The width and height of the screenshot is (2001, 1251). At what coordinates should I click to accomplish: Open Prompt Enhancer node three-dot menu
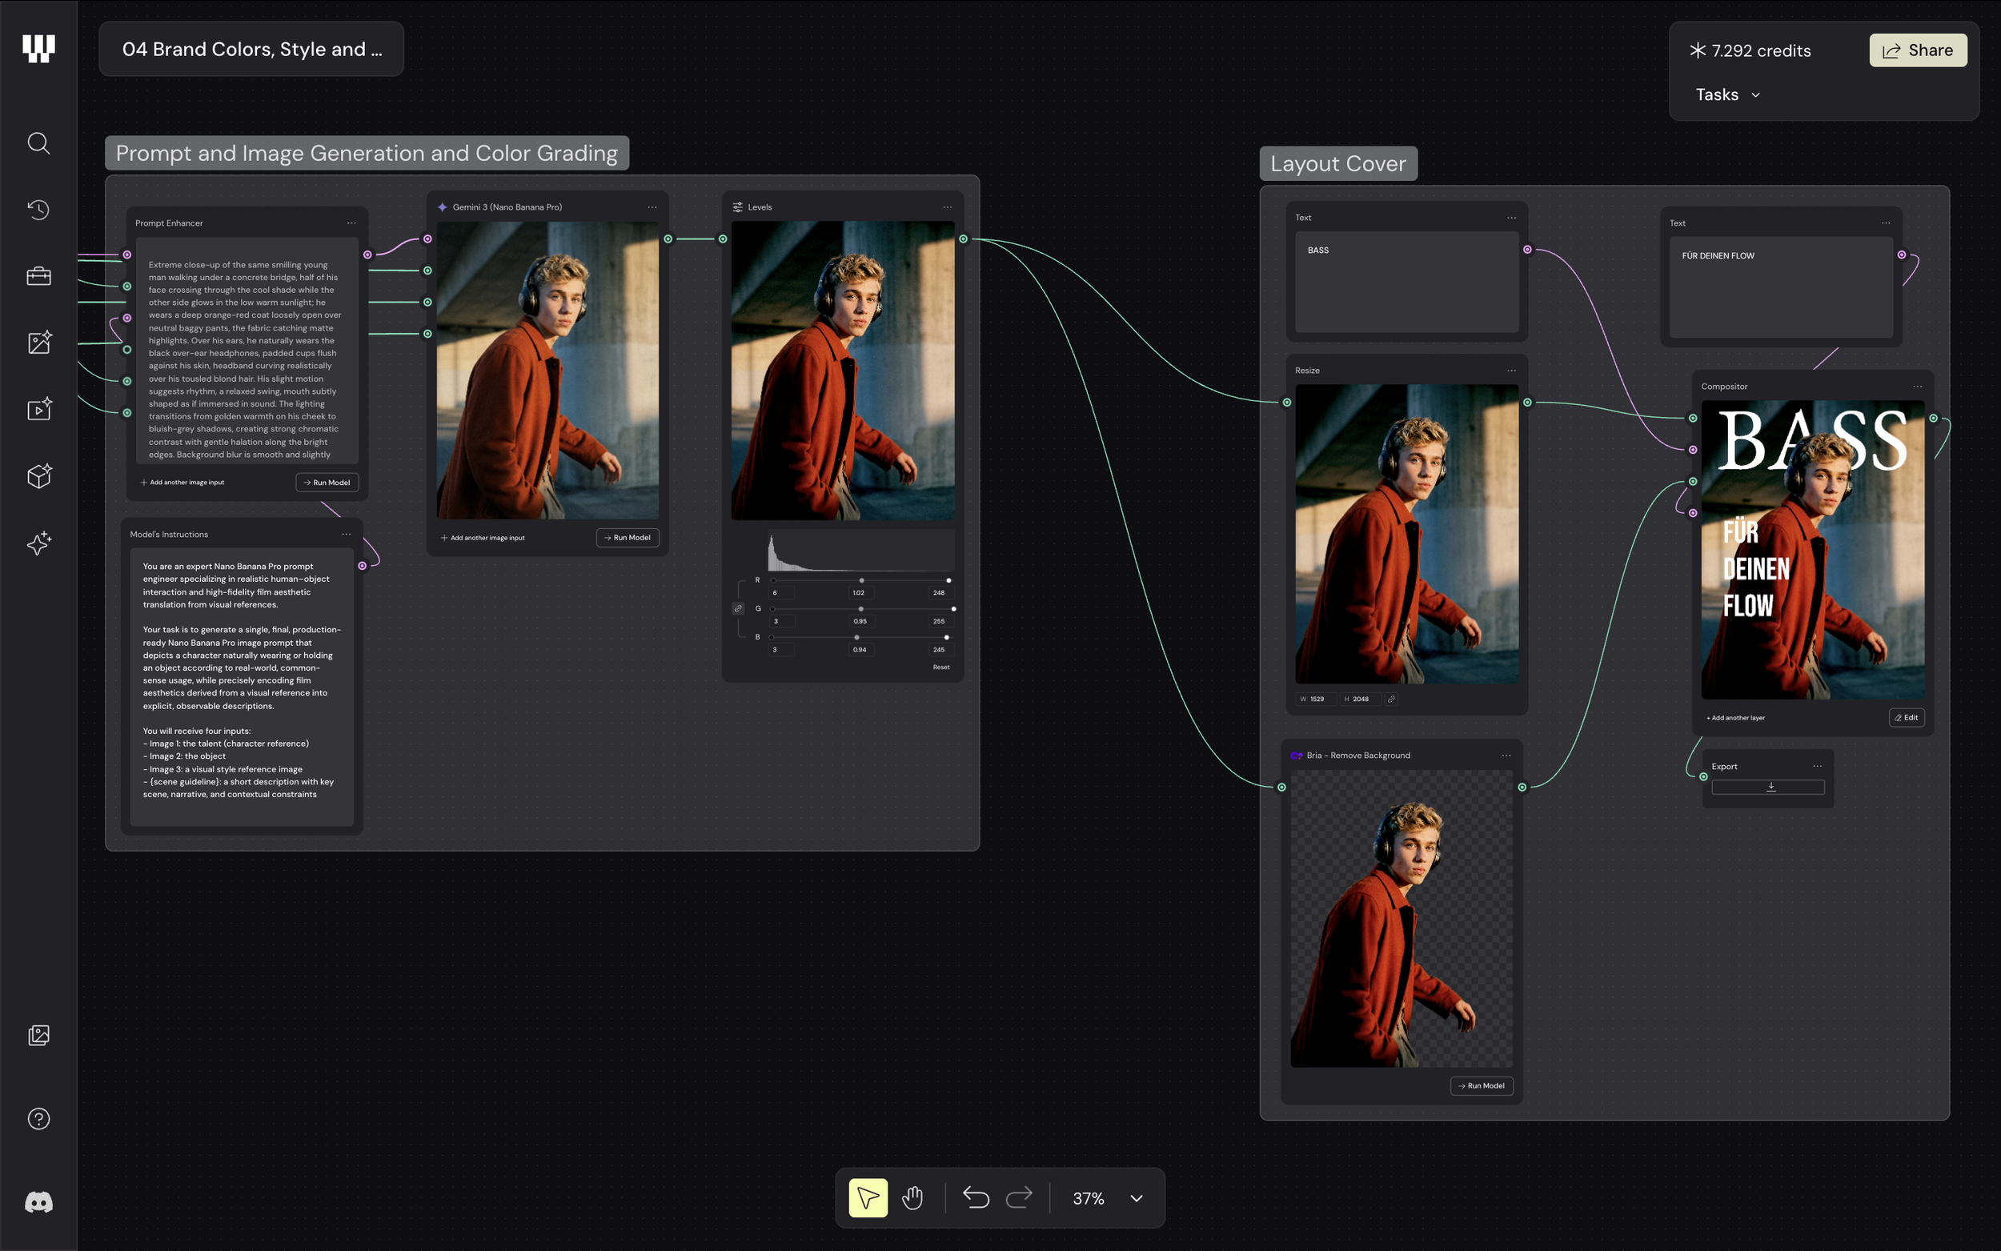pos(351,223)
